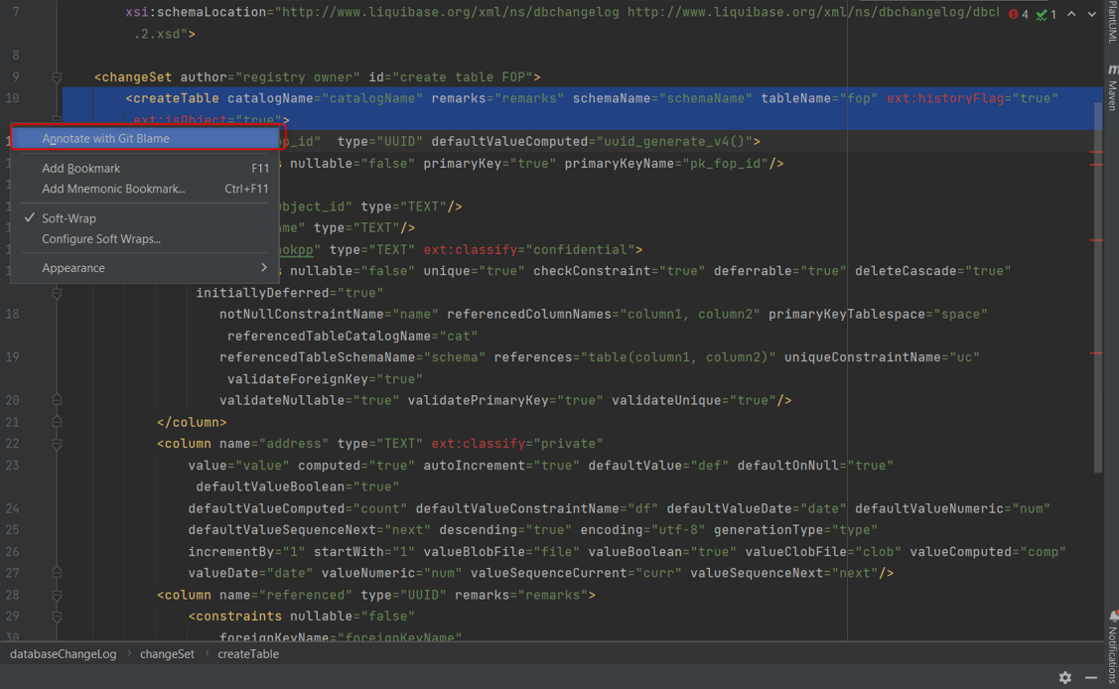Click the changeSet breadcrumb
This screenshot has height=689, width=1119.
(167, 654)
